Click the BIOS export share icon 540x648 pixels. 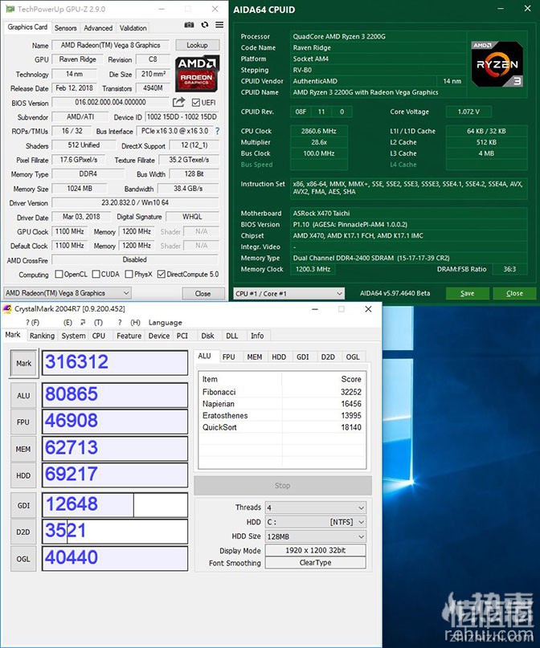pos(178,102)
